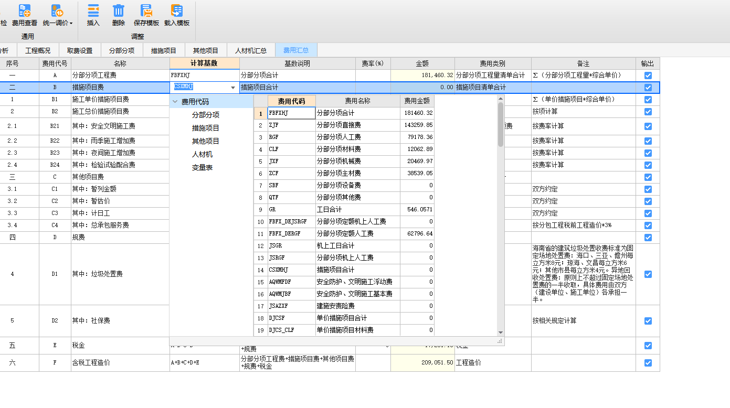
Task: Click the 181,460.32 amount cell
Action: click(x=422, y=76)
